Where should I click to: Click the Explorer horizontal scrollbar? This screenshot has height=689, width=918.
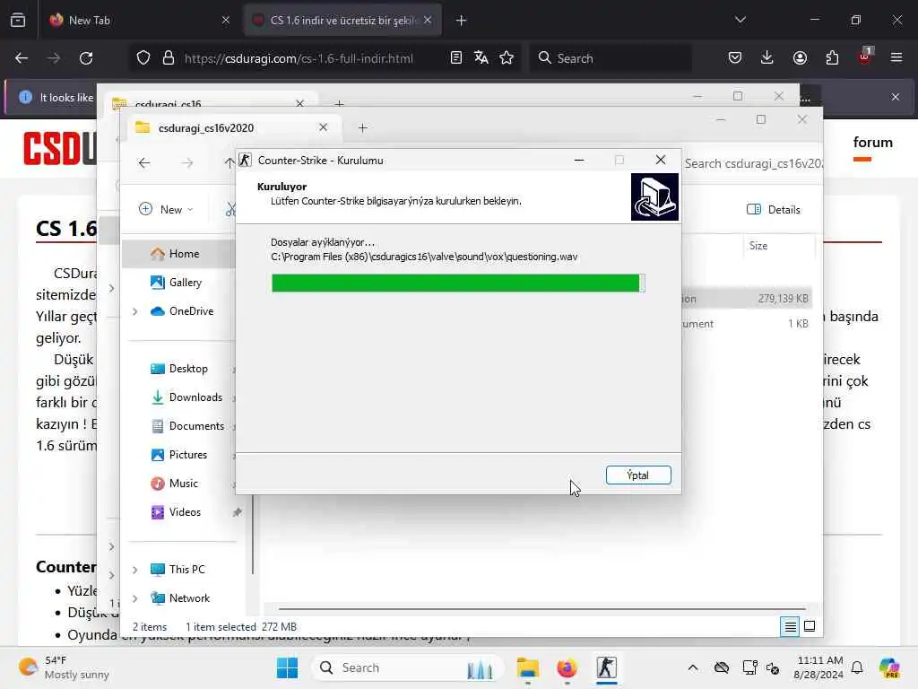[542, 609]
